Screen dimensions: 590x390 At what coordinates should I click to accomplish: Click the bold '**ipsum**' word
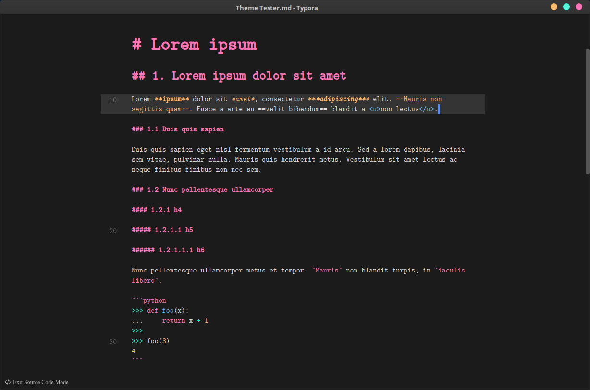(172, 99)
